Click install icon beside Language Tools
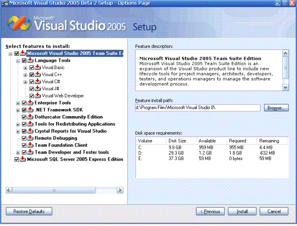This screenshot has width=297, height=226. [x=30, y=60]
